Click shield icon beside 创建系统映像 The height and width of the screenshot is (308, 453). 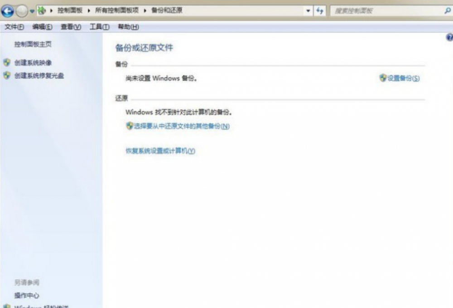click(7, 63)
